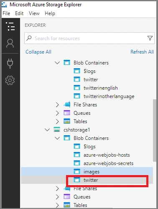Click the Blob Containers icon under cshstorage1

(67, 138)
